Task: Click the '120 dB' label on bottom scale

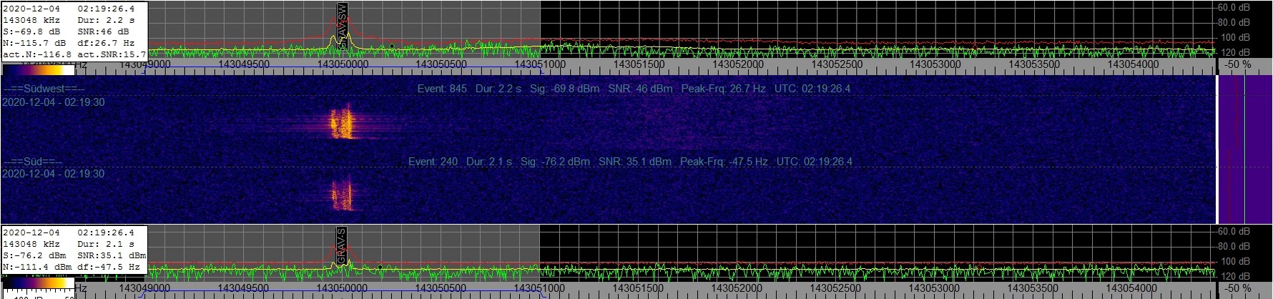Action: (x=1236, y=276)
